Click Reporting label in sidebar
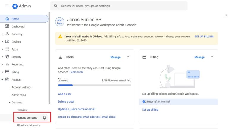The height and width of the screenshot is (129, 228). 17,64
